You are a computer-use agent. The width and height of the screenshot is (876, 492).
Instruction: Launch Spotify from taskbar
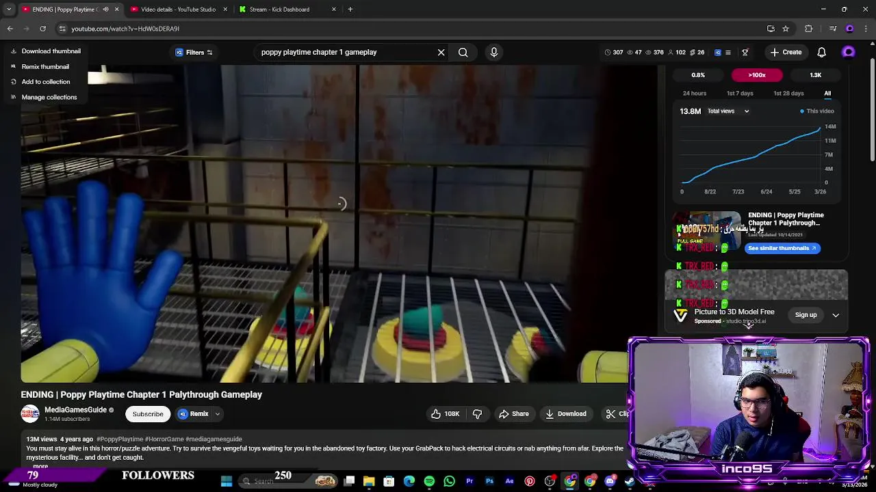(x=429, y=481)
